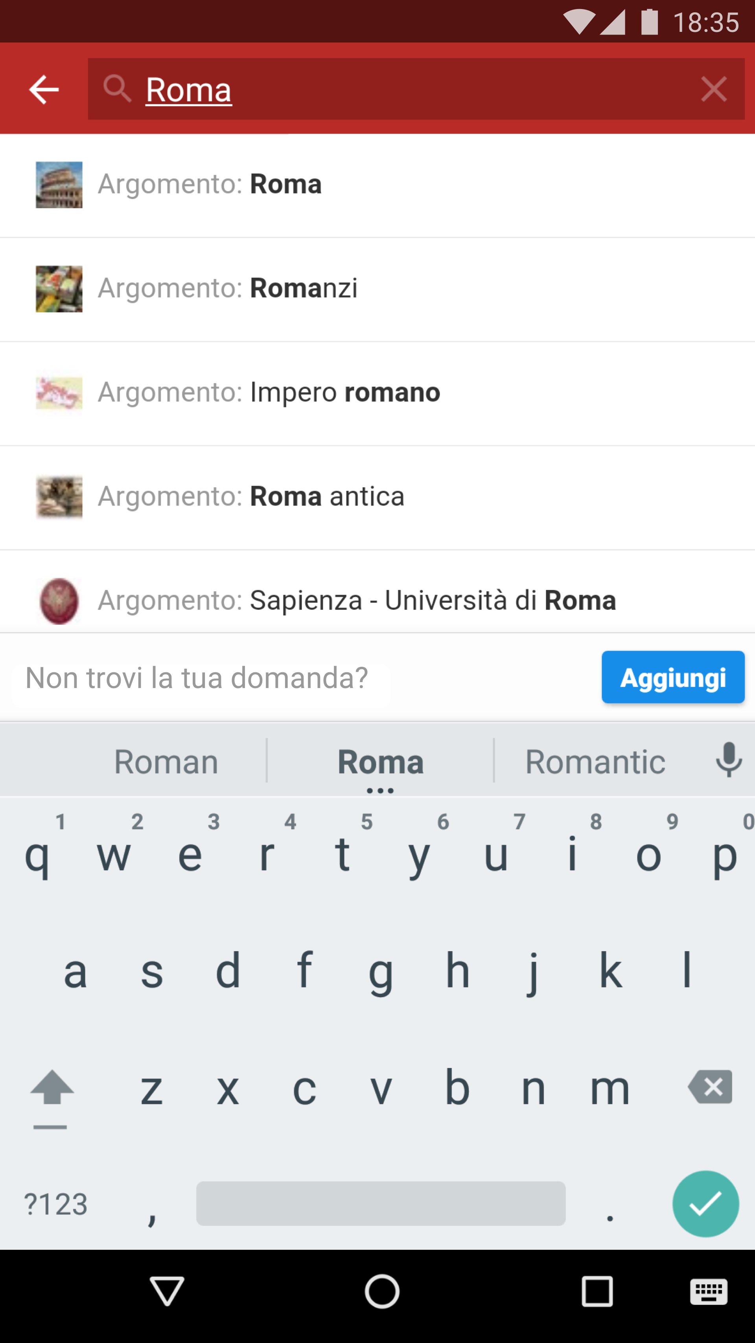755x1343 pixels.
Task: Click the blue Aggiungi button
Action: (x=673, y=677)
